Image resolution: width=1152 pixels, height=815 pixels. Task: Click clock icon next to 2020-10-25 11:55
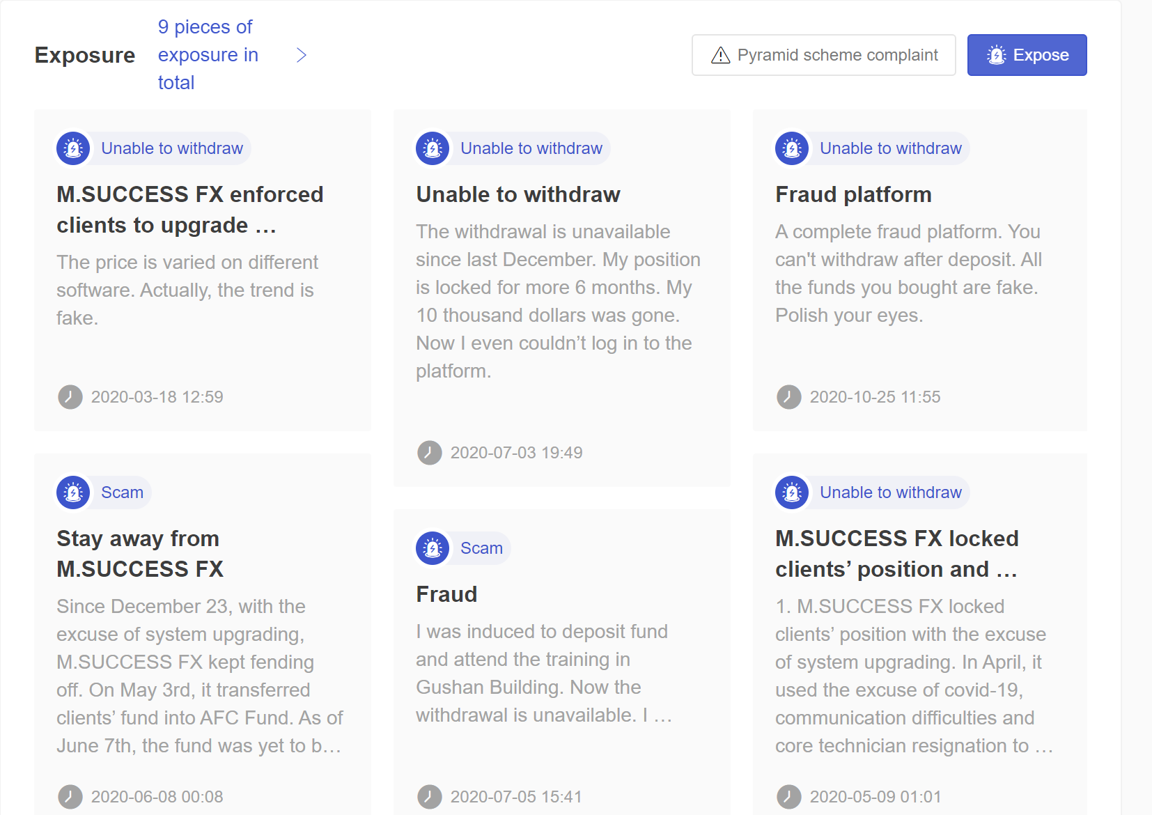tap(788, 397)
